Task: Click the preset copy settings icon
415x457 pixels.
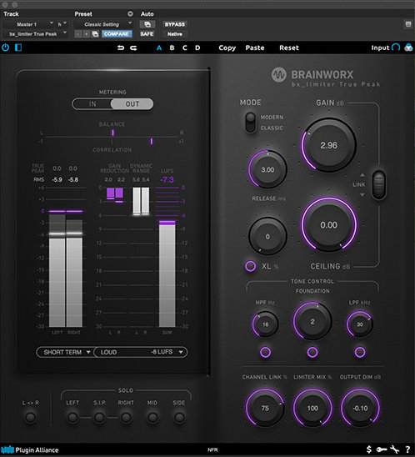Action: (x=95, y=34)
